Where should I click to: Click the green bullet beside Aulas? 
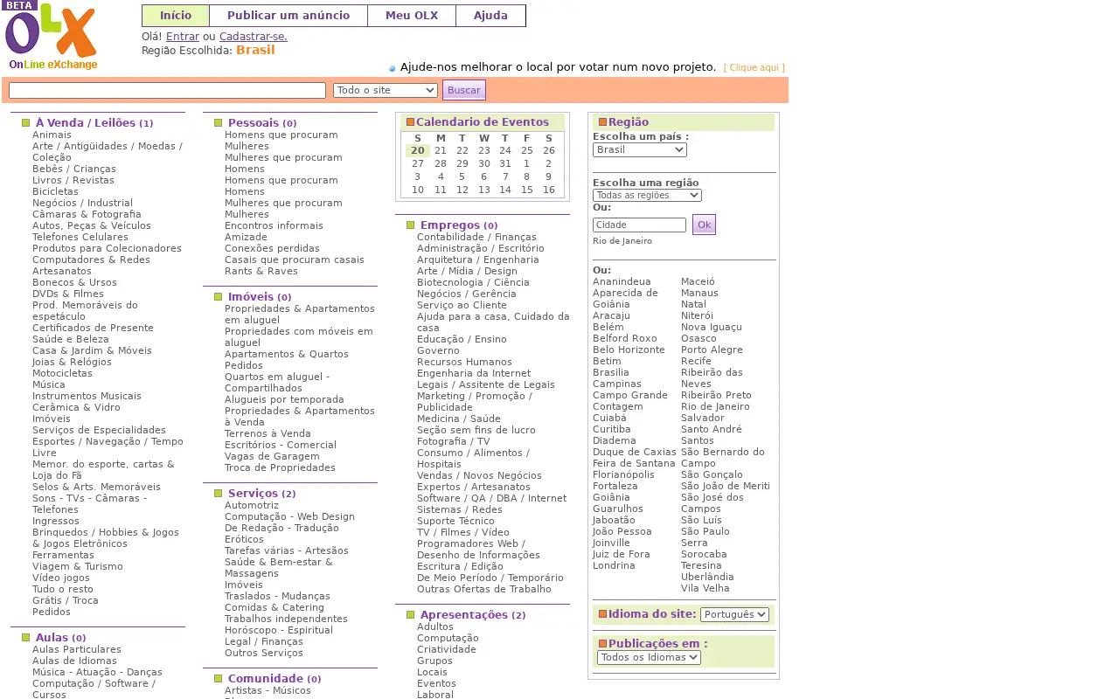[26, 638]
